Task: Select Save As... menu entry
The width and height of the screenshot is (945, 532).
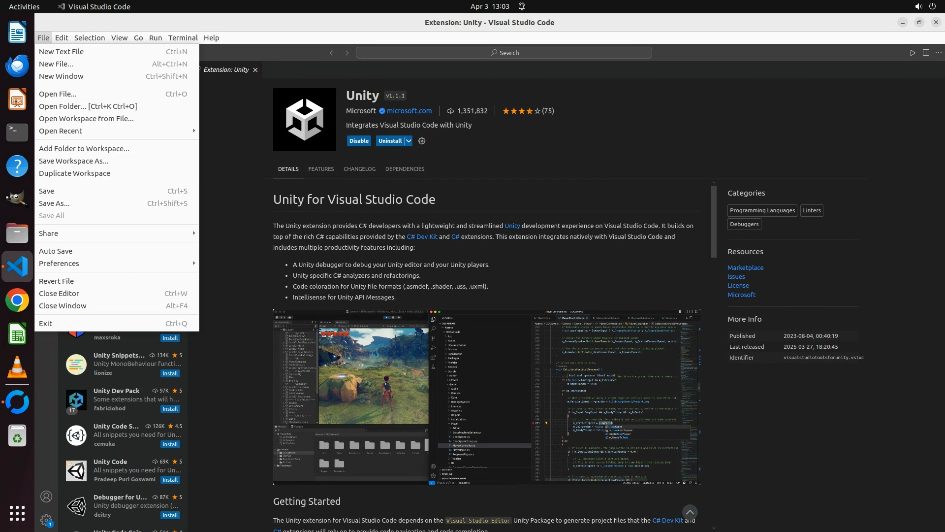Action: 54,203
